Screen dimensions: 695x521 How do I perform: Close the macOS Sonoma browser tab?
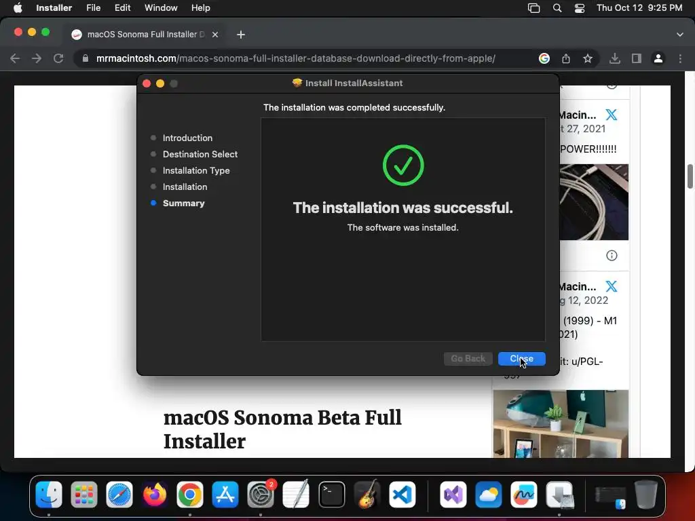tap(215, 35)
